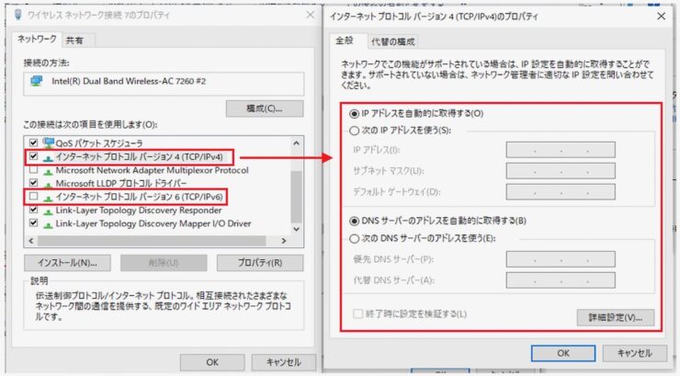Screen dimensions: 680x376
Task: Open the 代替の構成 tab
Action: [x=392, y=41]
